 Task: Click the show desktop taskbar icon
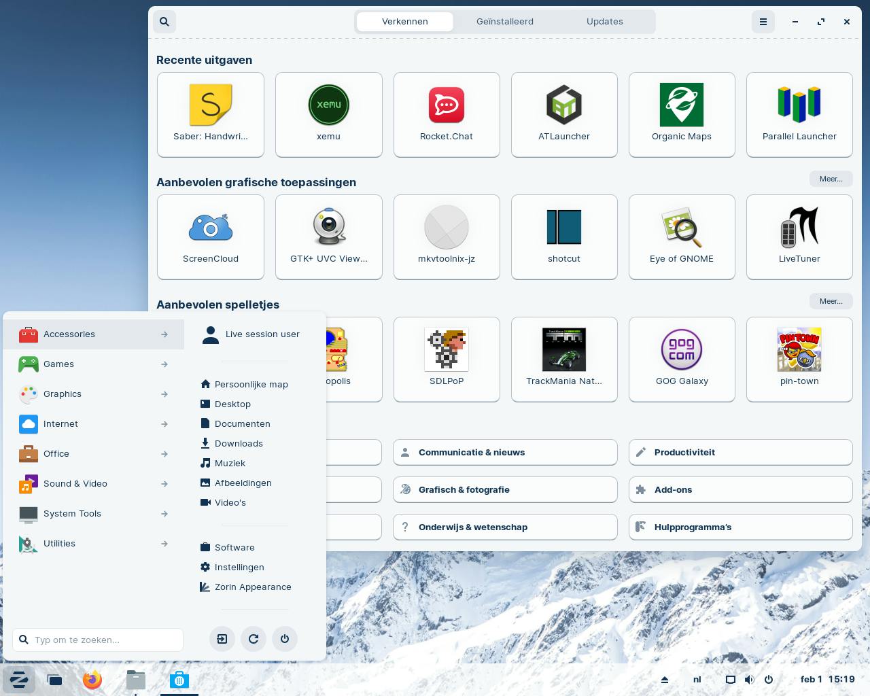point(54,679)
